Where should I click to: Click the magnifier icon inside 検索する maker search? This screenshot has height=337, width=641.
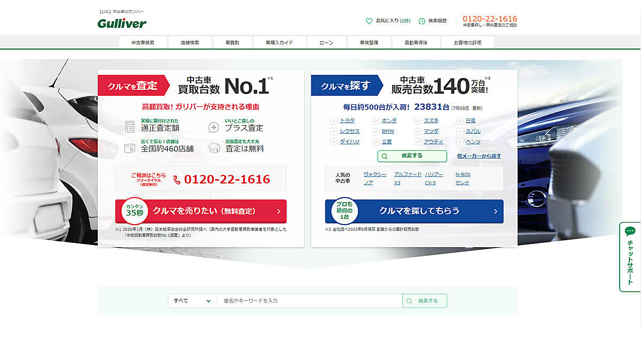[385, 156]
